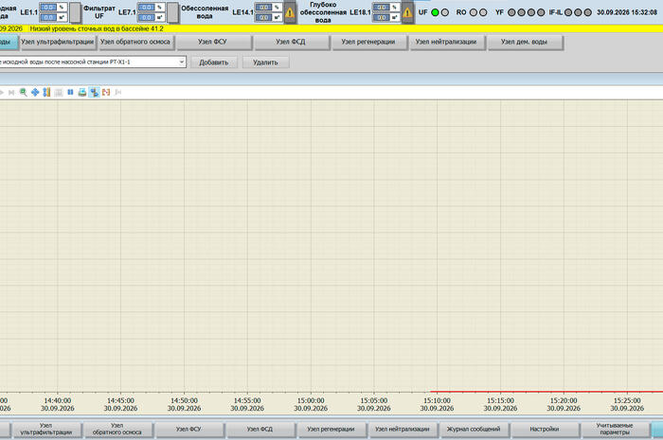Click the label Фильтрат UF

click(99, 11)
